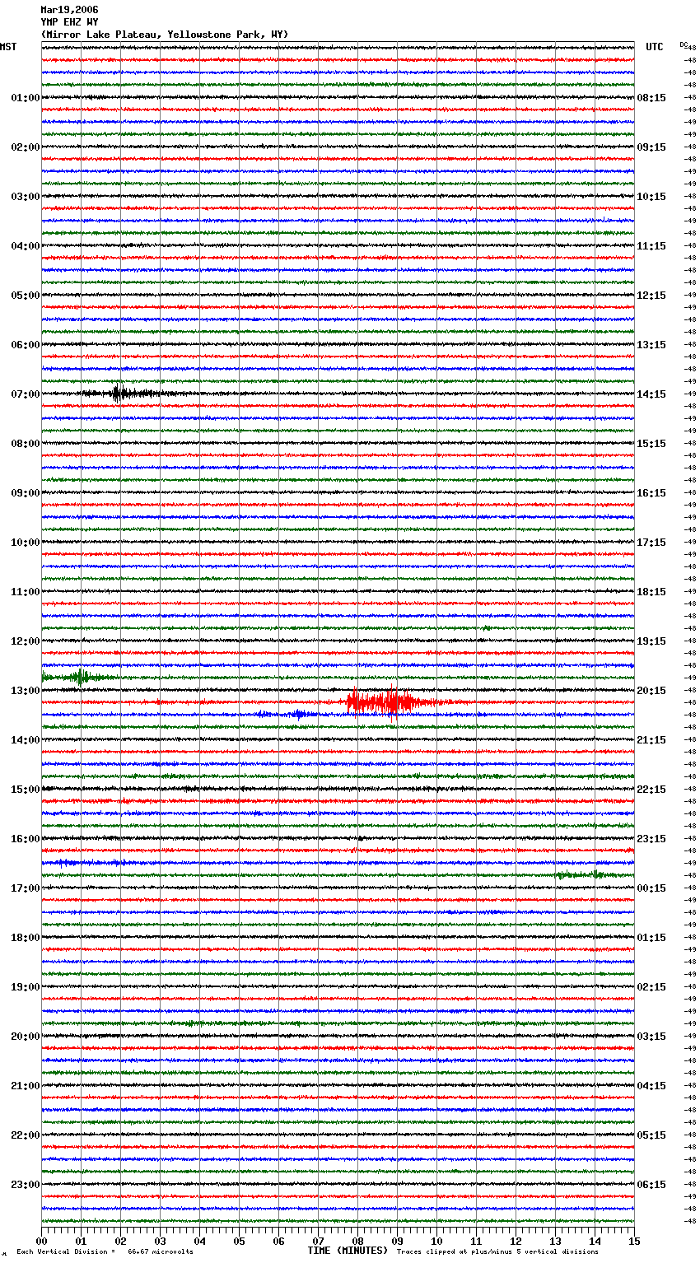Click the Each Vertical Division 66.67 microvolts note
The image size is (700, 1263).
(105, 1251)
